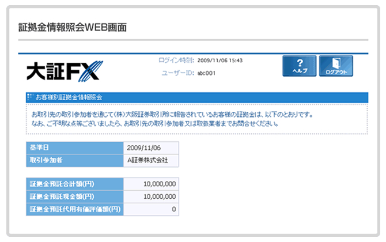Click the 証拠金預託代用有価評価額(円) label

pyautogui.click(x=75, y=210)
